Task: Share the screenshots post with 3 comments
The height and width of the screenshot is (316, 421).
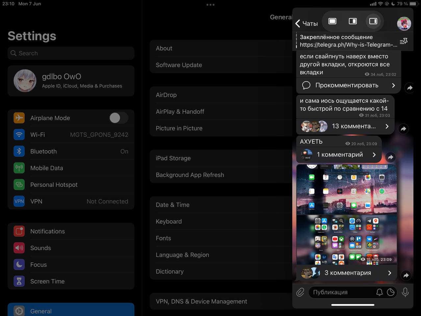Action: coord(406,276)
